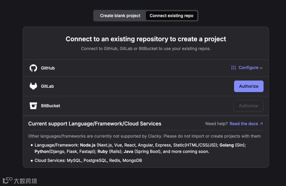Image resolution: width=286 pixels, height=186 pixels.
Task: Switch to the Create blank project tab
Action: 120,16
